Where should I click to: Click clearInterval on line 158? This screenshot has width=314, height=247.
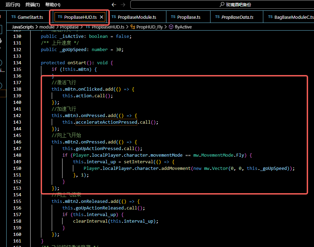click(x=91, y=221)
